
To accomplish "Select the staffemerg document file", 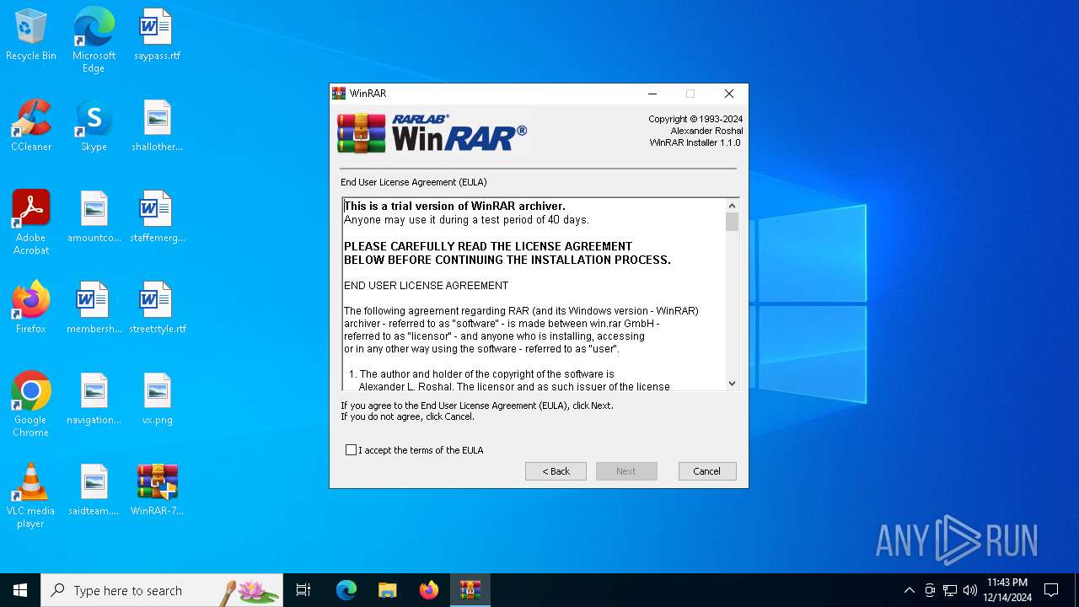I will (x=158, y=218).
